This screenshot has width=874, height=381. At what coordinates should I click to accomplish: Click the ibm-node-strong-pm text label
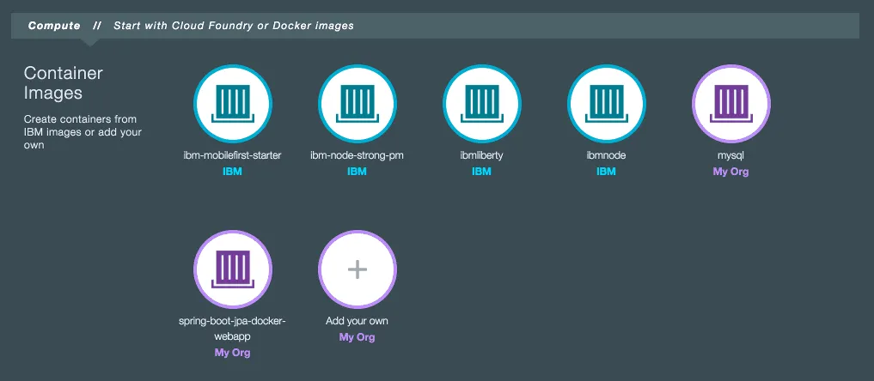point(357,156)
